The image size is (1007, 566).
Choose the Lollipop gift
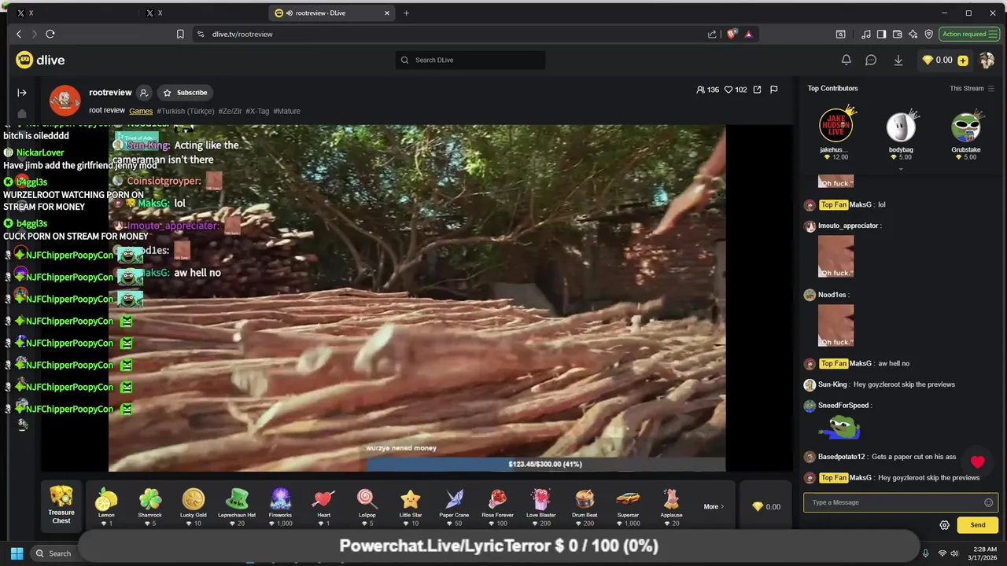367,500
